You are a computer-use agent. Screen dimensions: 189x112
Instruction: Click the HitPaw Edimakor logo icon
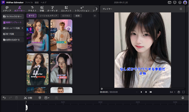[x=3, y=2]
